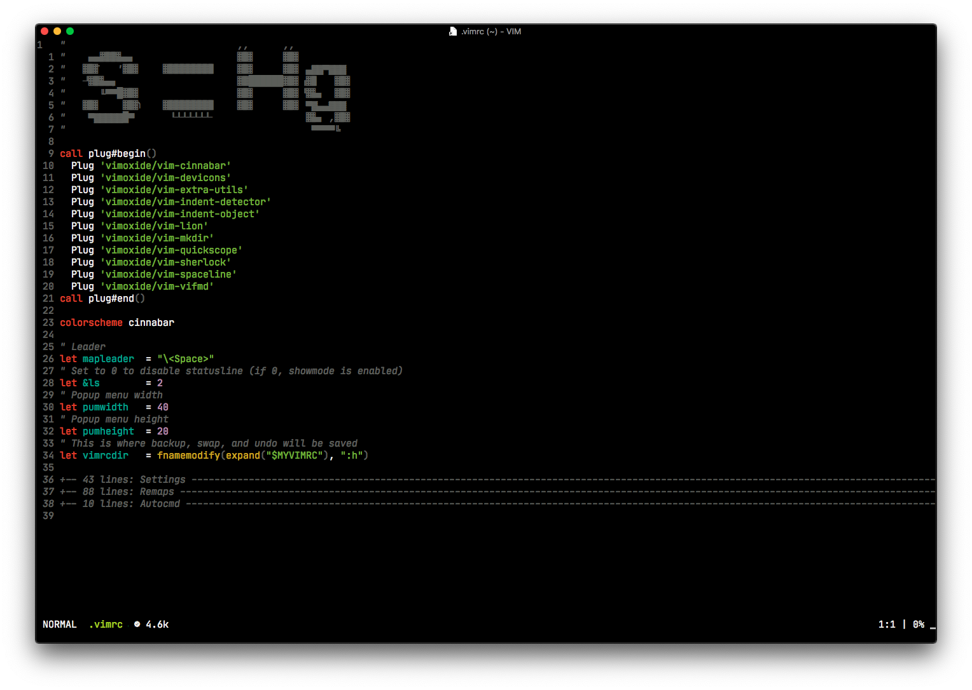Click the green minimize traffic light button
The width and height of the screenshot is (972, 690).
[70, 30]
